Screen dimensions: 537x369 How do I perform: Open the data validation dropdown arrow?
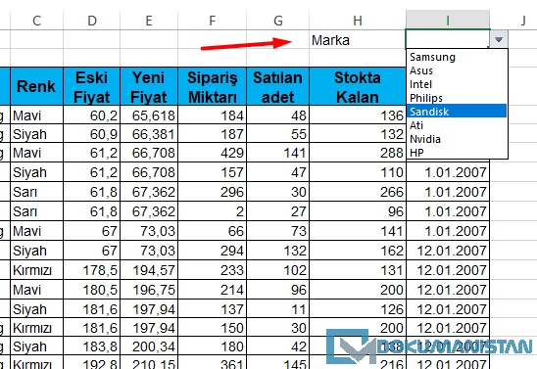[x=499, y=40]
